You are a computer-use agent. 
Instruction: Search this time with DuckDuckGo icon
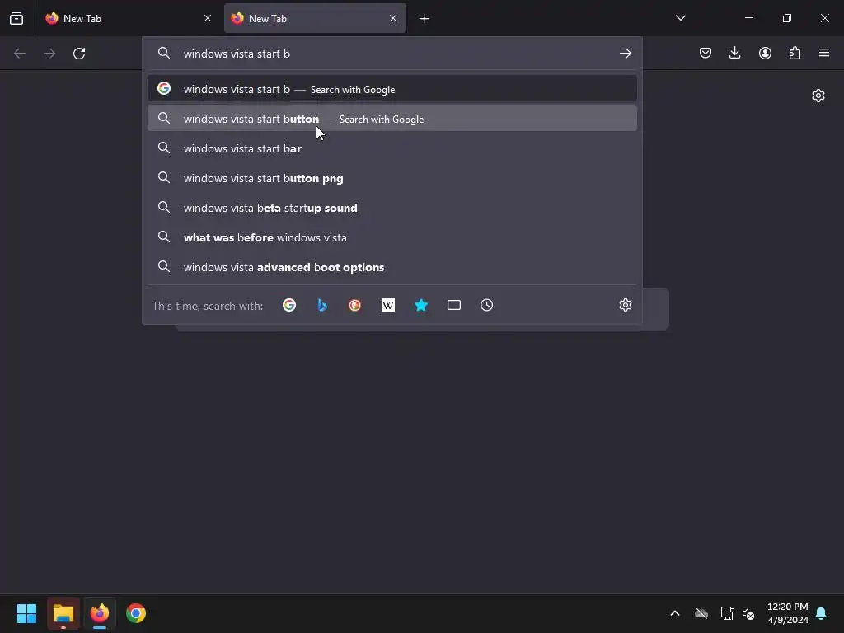[x=354, y=305]
